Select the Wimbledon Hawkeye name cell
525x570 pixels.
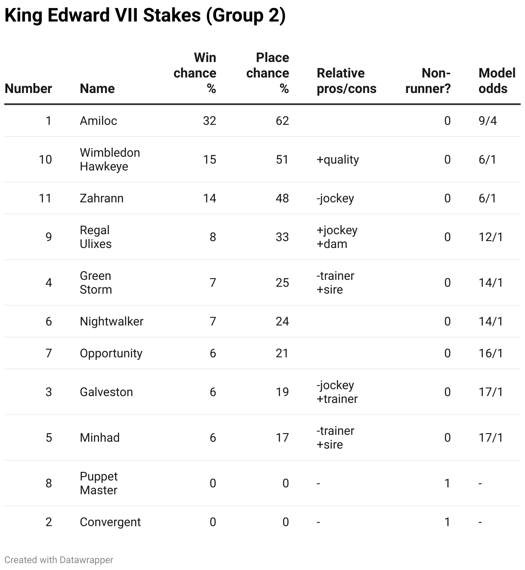(110, 160)
